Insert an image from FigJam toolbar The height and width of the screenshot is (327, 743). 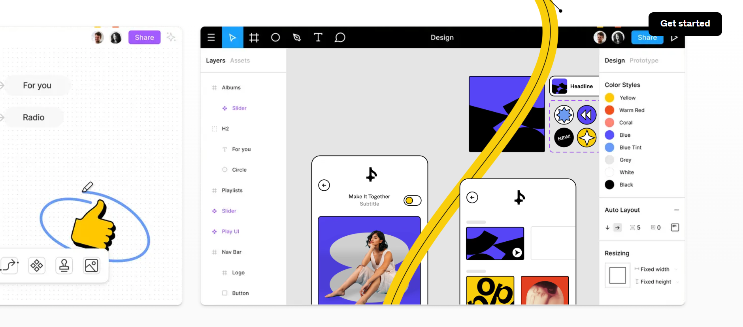pyautogui.click(x=91, y=265)
